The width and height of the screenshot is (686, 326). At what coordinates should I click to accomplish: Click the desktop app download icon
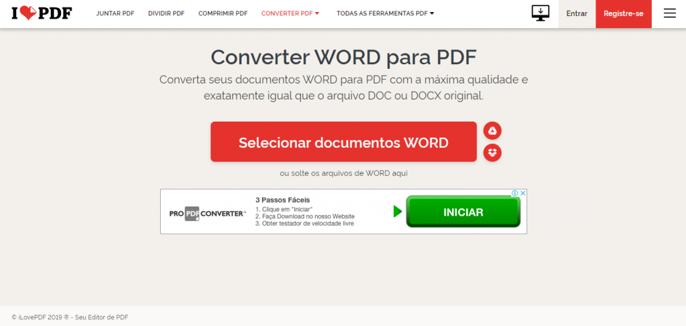(x=541, y=13)
